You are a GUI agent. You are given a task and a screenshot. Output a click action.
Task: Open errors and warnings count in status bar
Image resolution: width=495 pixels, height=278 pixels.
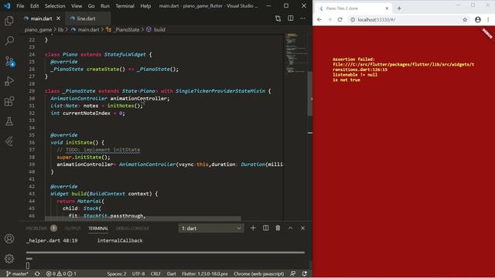(61, 274)
